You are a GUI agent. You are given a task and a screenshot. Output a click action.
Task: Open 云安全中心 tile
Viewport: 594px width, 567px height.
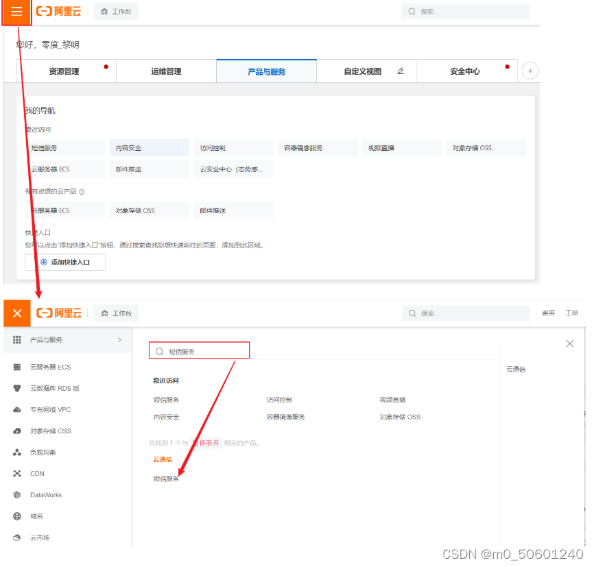tap(233, 169)
